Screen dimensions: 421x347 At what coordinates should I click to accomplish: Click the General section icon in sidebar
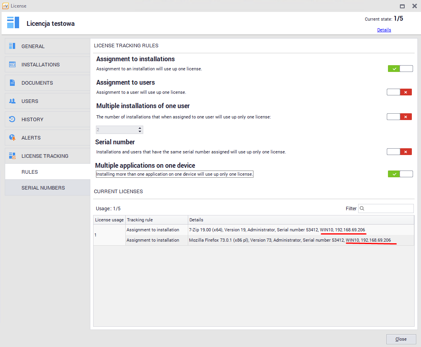point(12,46)
